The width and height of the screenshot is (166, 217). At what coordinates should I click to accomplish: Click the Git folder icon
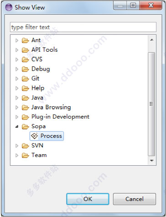point(25,79)
